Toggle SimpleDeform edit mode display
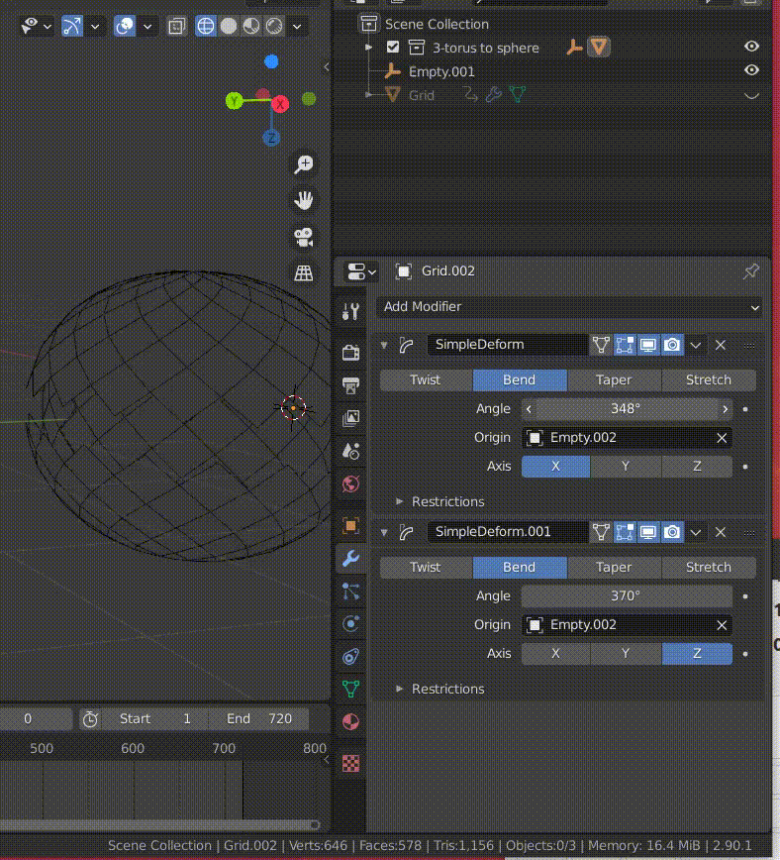 [x=625, y=345]
